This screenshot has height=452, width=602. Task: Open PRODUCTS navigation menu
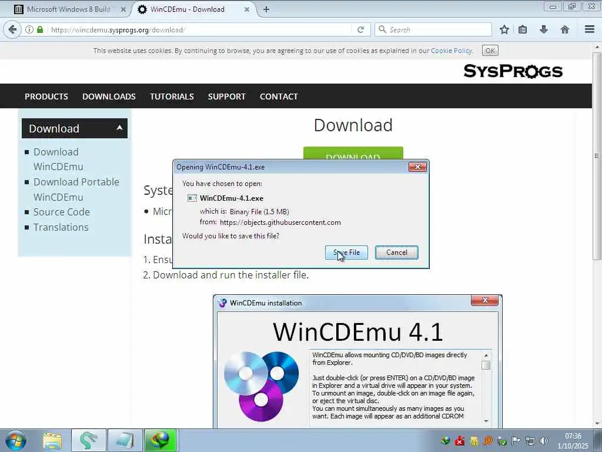[46, 97]
